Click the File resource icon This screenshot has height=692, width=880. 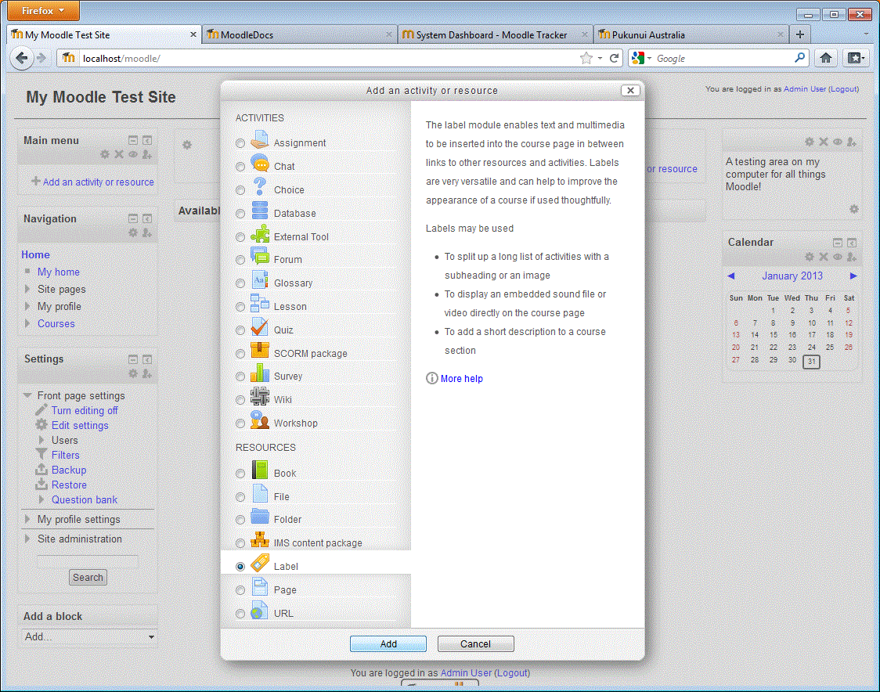[x=259, y=494]
